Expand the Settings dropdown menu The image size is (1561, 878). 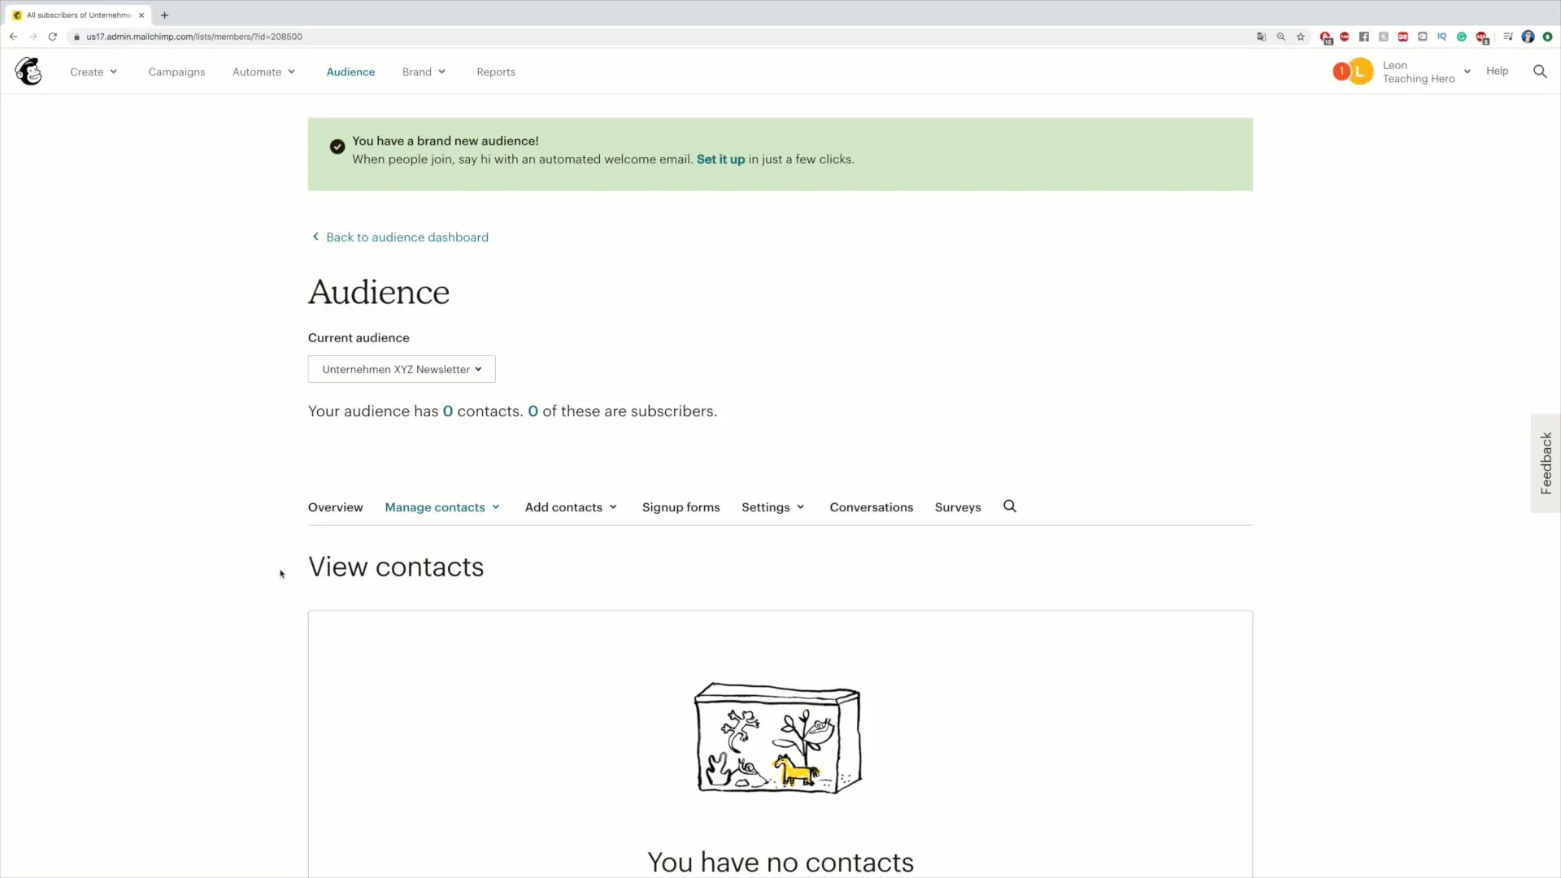[x=772, y=506]
